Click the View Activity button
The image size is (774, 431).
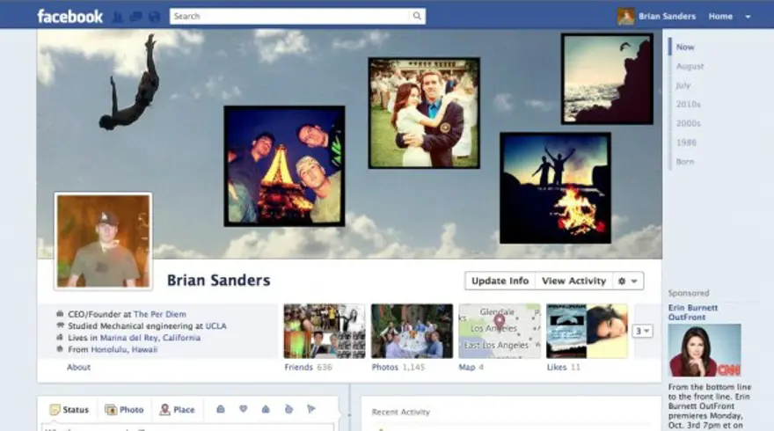tap(573, 281)
